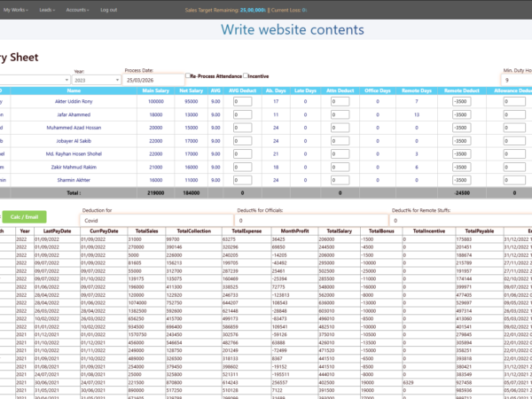Click the Calc / Email button
Viewport: 532px width, 399px height.
tap(25, 217)
